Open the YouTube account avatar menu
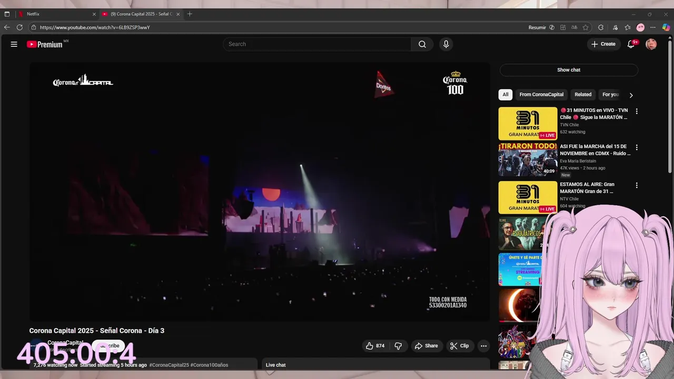Image resolution: width=674 pixels, height=379 pixels. pyautogui.click(x=651, y=44)
